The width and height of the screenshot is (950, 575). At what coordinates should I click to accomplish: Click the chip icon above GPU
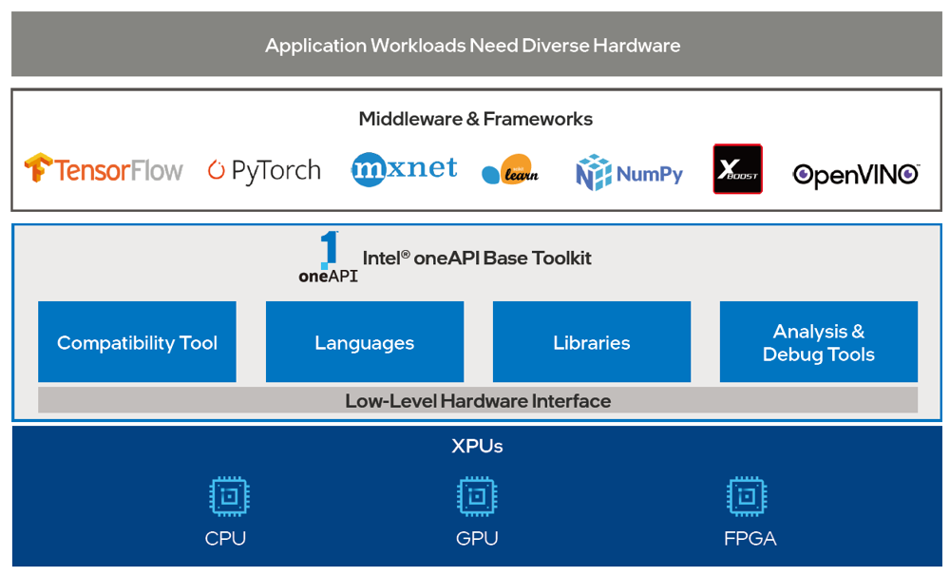[477, 496]
